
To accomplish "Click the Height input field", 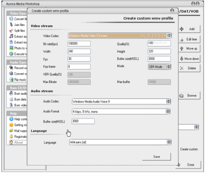I will pyautogui.click(x=159, y=51).
